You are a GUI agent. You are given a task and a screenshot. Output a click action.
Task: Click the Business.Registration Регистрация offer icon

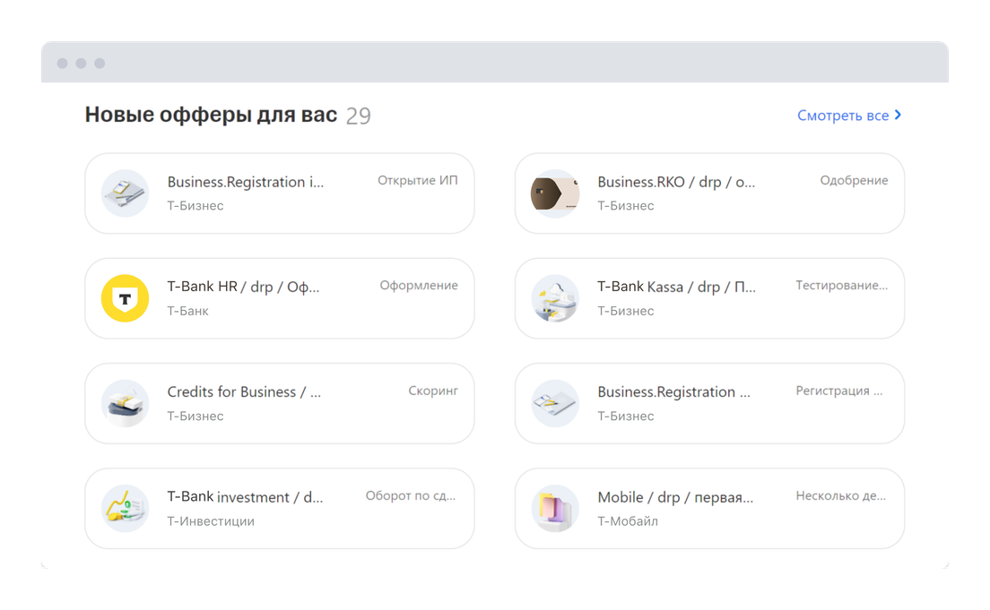[x=555, y=403]
